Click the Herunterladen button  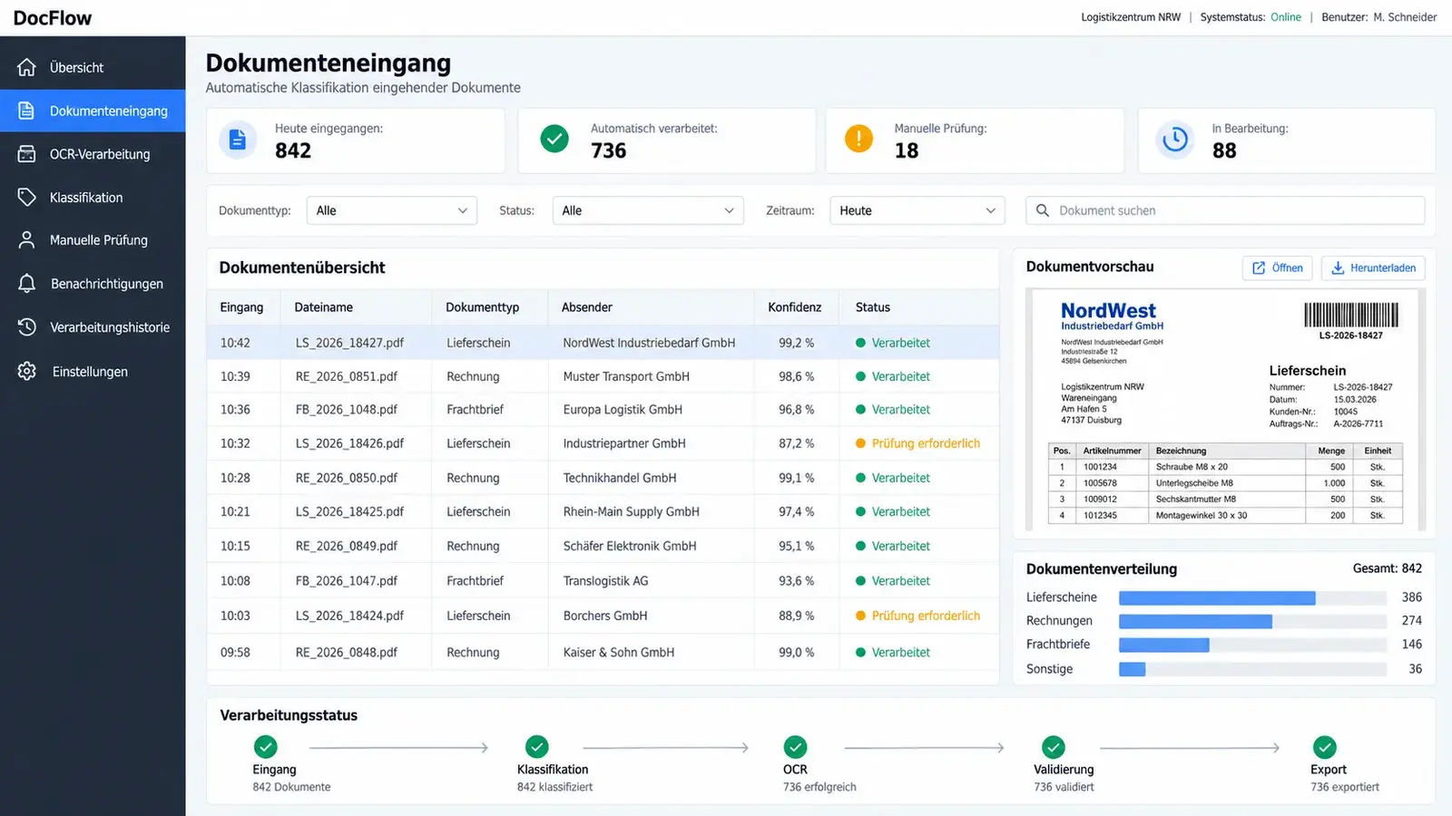[x=1373, y=268]
